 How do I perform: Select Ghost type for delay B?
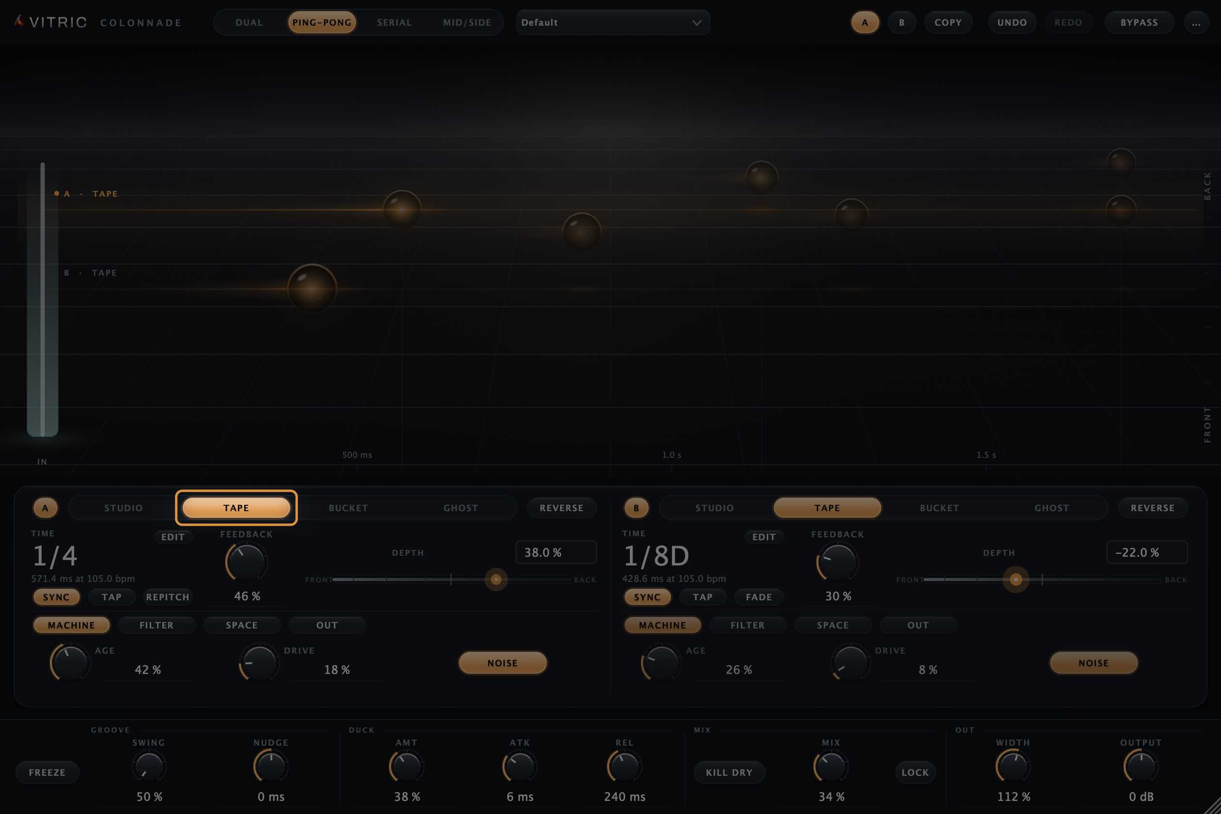point(1052,508)
